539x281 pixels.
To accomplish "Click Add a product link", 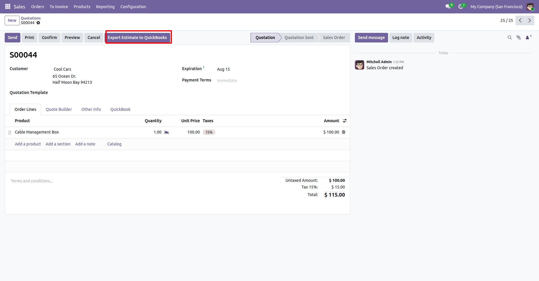I will point(28,144).
